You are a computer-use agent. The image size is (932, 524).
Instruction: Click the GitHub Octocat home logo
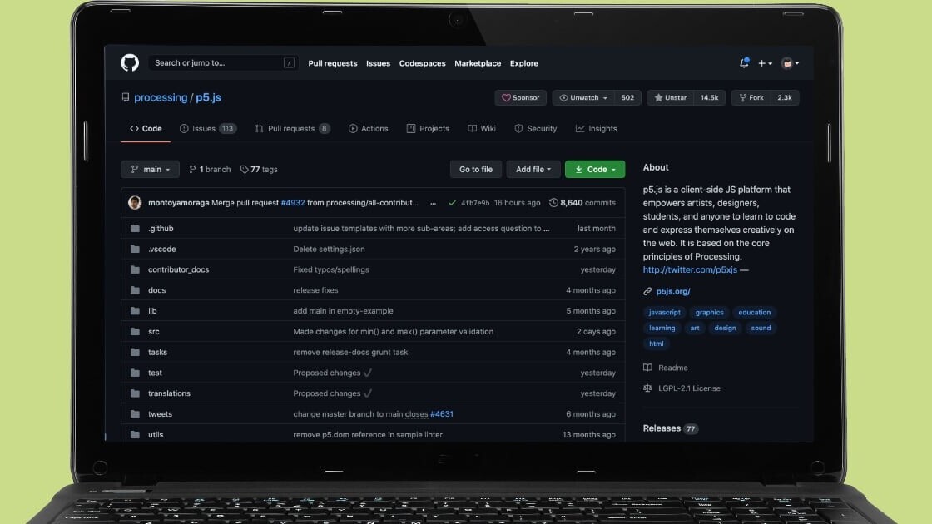(130, 62)
